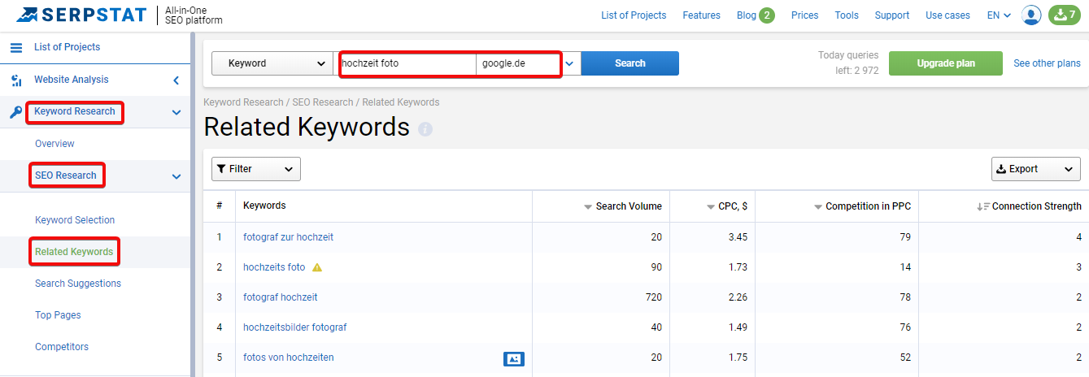Click the Serpstat logo

click(x=81, y=15)
